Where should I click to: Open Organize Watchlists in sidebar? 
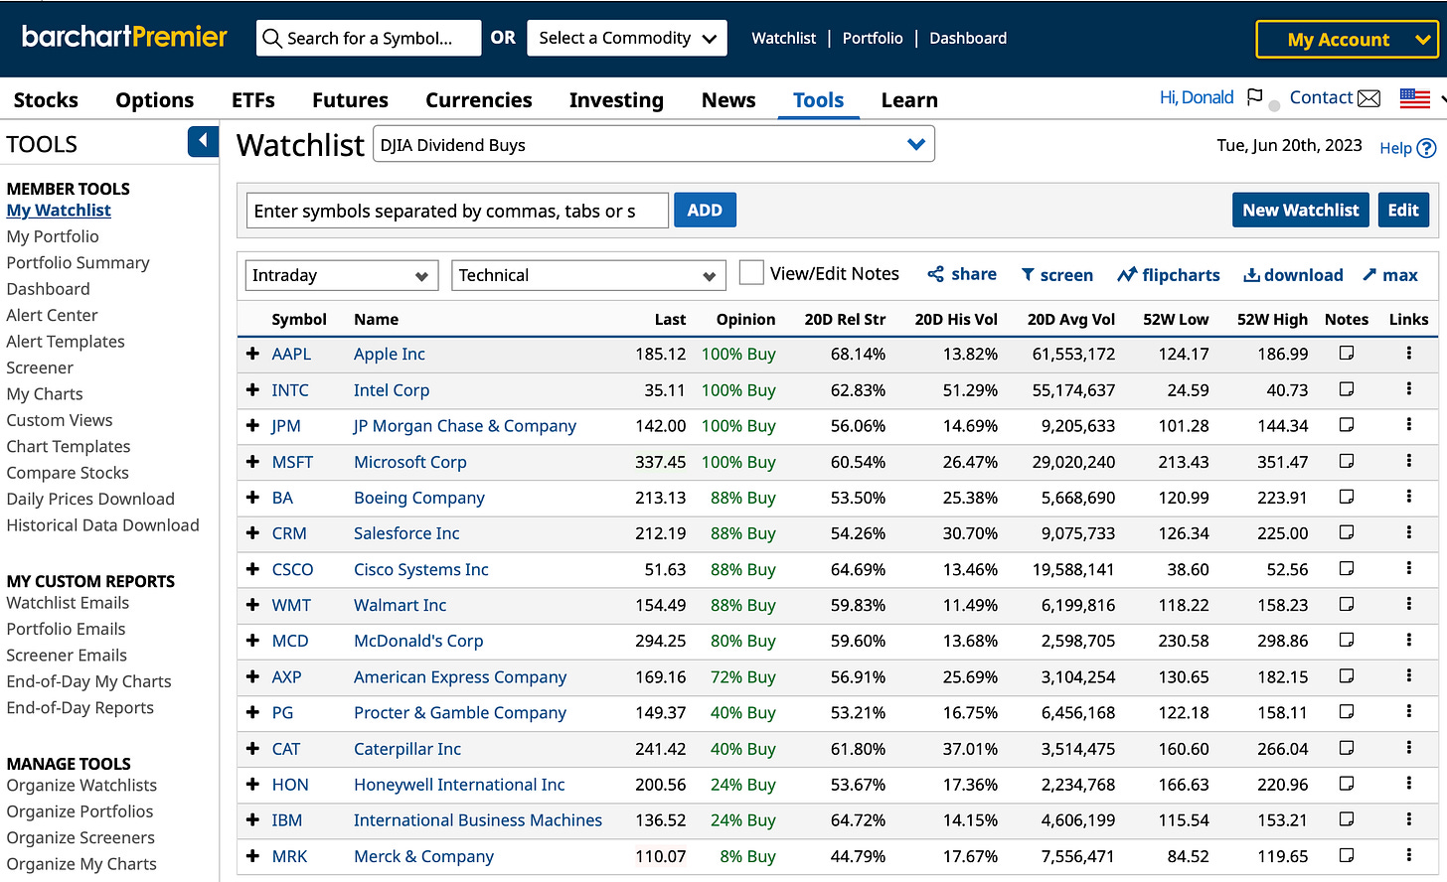(81, 785)
